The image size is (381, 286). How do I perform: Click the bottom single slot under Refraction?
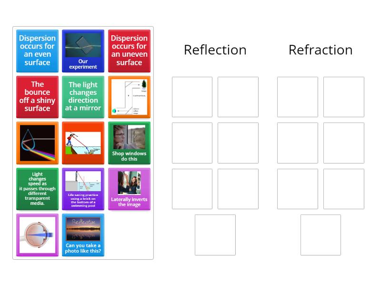(x=321, y=235)
